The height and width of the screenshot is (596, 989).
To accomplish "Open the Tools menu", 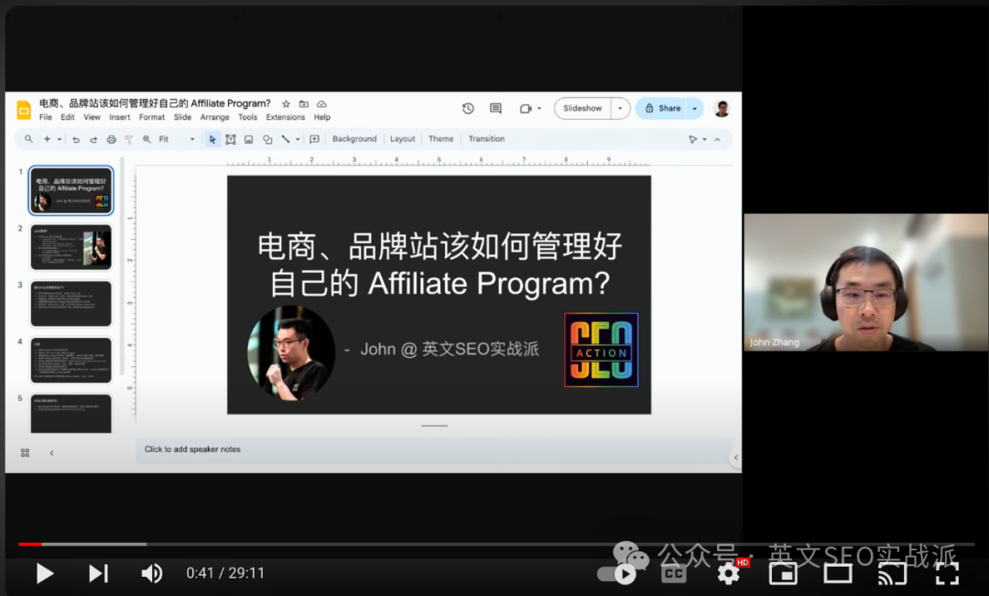I will [x=247, y=117].
